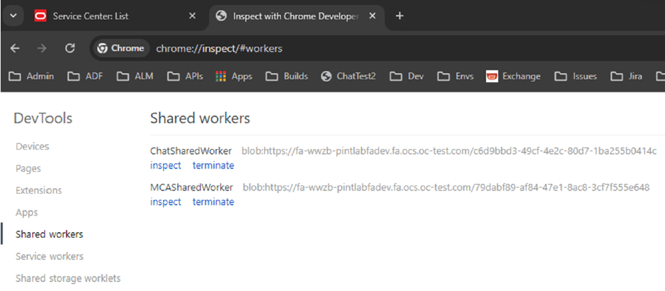The width and height of the screenshot is (665, 291).
Task: Open the Exchange bookmark
Action: (x=514, y=77)
